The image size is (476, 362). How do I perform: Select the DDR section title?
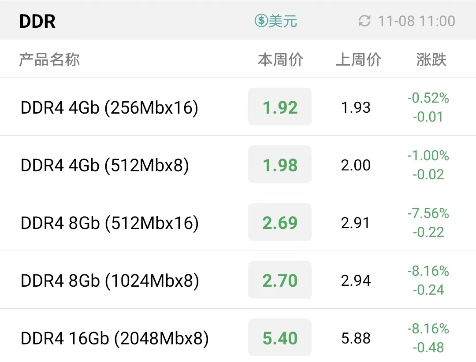(x=37, y=21)
